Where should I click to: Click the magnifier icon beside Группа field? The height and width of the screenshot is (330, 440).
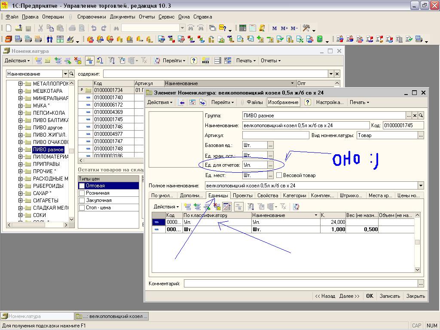421,115
